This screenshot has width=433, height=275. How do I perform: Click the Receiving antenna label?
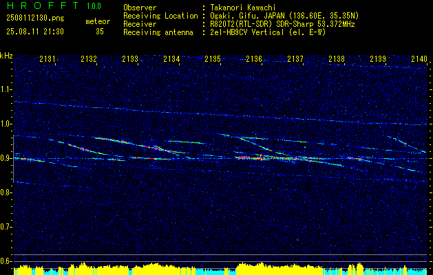tap(158, 32)
